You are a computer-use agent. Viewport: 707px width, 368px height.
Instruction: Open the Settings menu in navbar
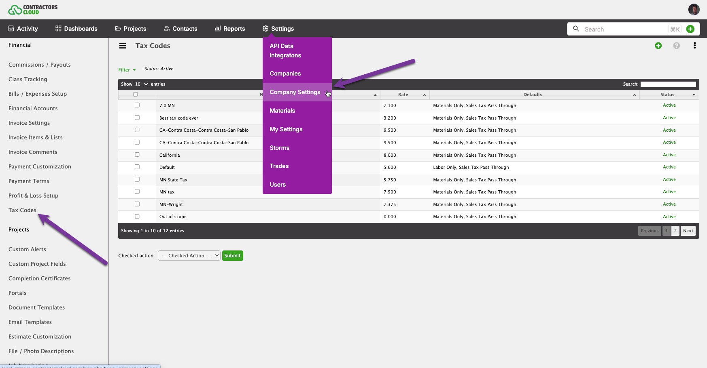tap(278, 29)
